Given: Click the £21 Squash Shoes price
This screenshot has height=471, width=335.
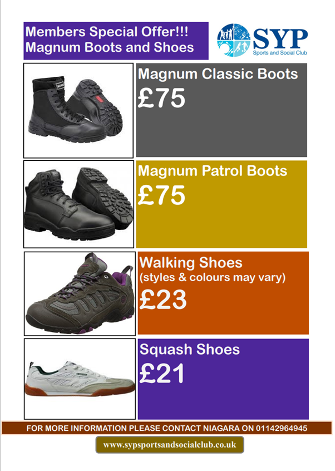Looking at the screenshot, I should (161, 374).
